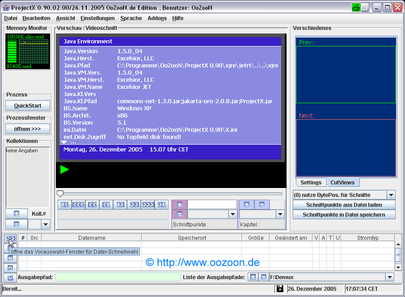Click the Src column header

pos(34,238)
